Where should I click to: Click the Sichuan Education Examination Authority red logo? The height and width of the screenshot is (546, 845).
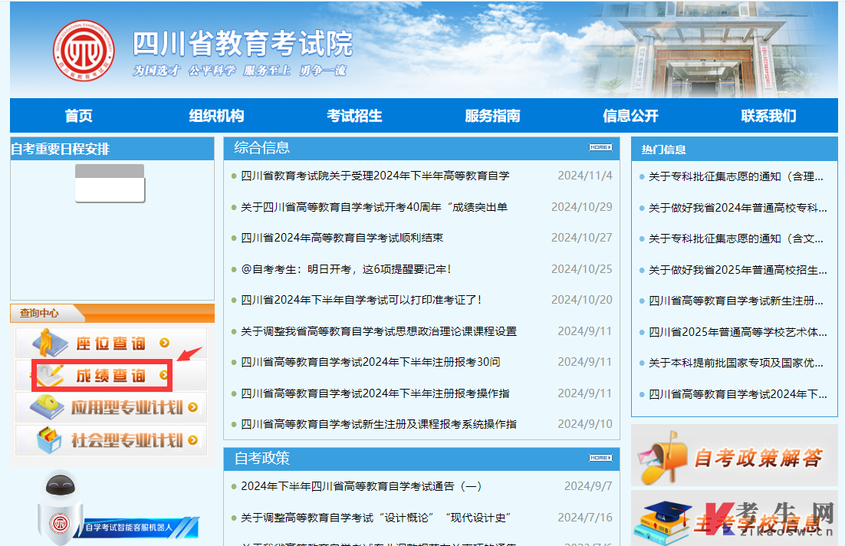pyautogui.click(x=84, y=51)
